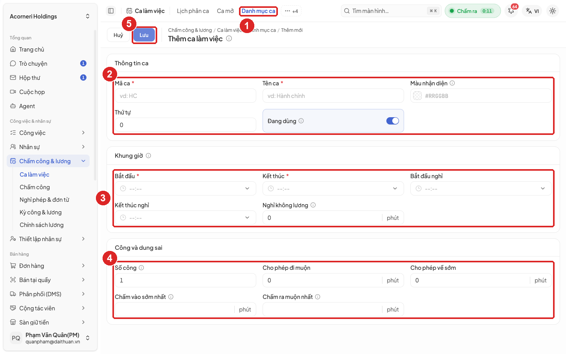Click the info icon beside Chấm ra muộn nhất
This screenshot has height=354, width=566.
[318, 297]
